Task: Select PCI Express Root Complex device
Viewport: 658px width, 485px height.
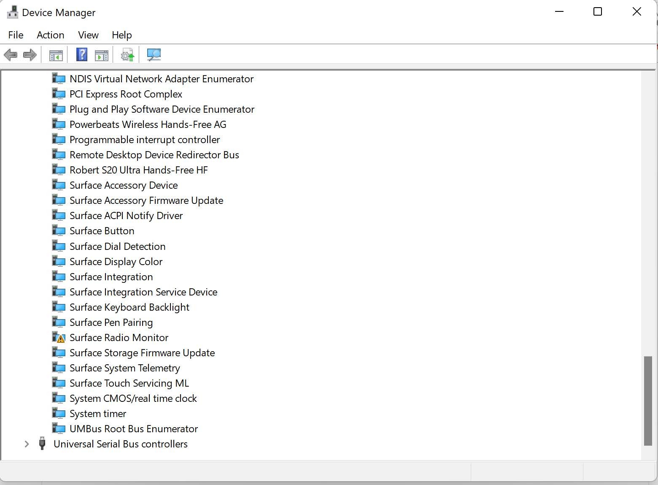Action: click(126, 94)
